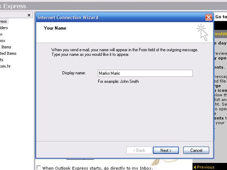Click the Go to link behind wizard
227x170 pixels.
pyautogui.click(x=221, y=17)
